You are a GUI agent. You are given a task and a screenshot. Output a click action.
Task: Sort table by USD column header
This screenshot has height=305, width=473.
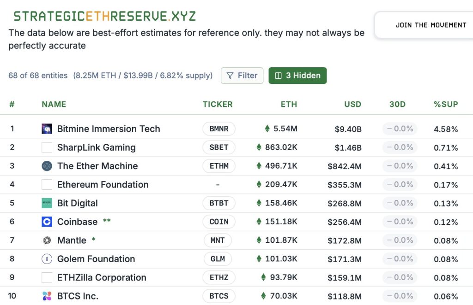coord(352,105)
